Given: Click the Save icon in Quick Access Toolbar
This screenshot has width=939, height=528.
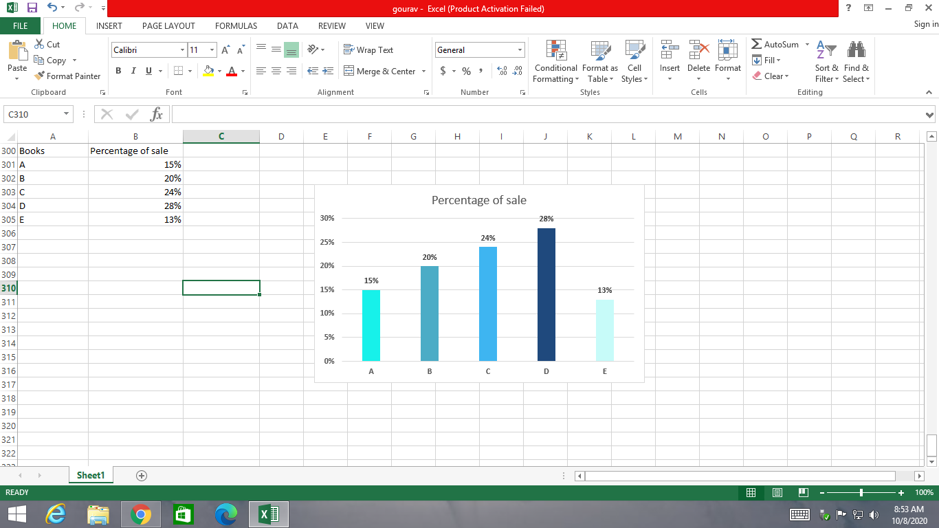Looking at the screenshot, I should coord(32,8).
